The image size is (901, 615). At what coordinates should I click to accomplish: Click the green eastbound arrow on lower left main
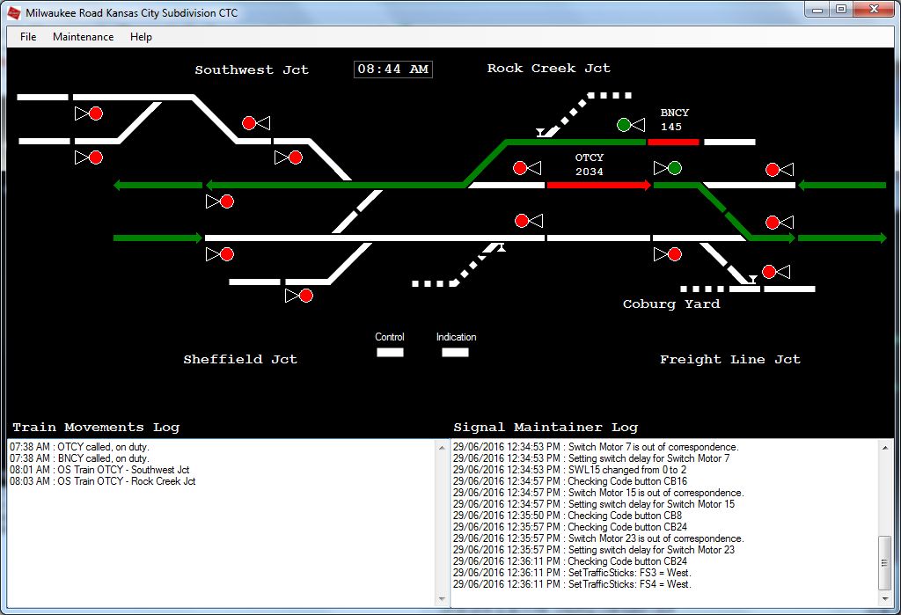pyautogui.click(x=158, y=238)
